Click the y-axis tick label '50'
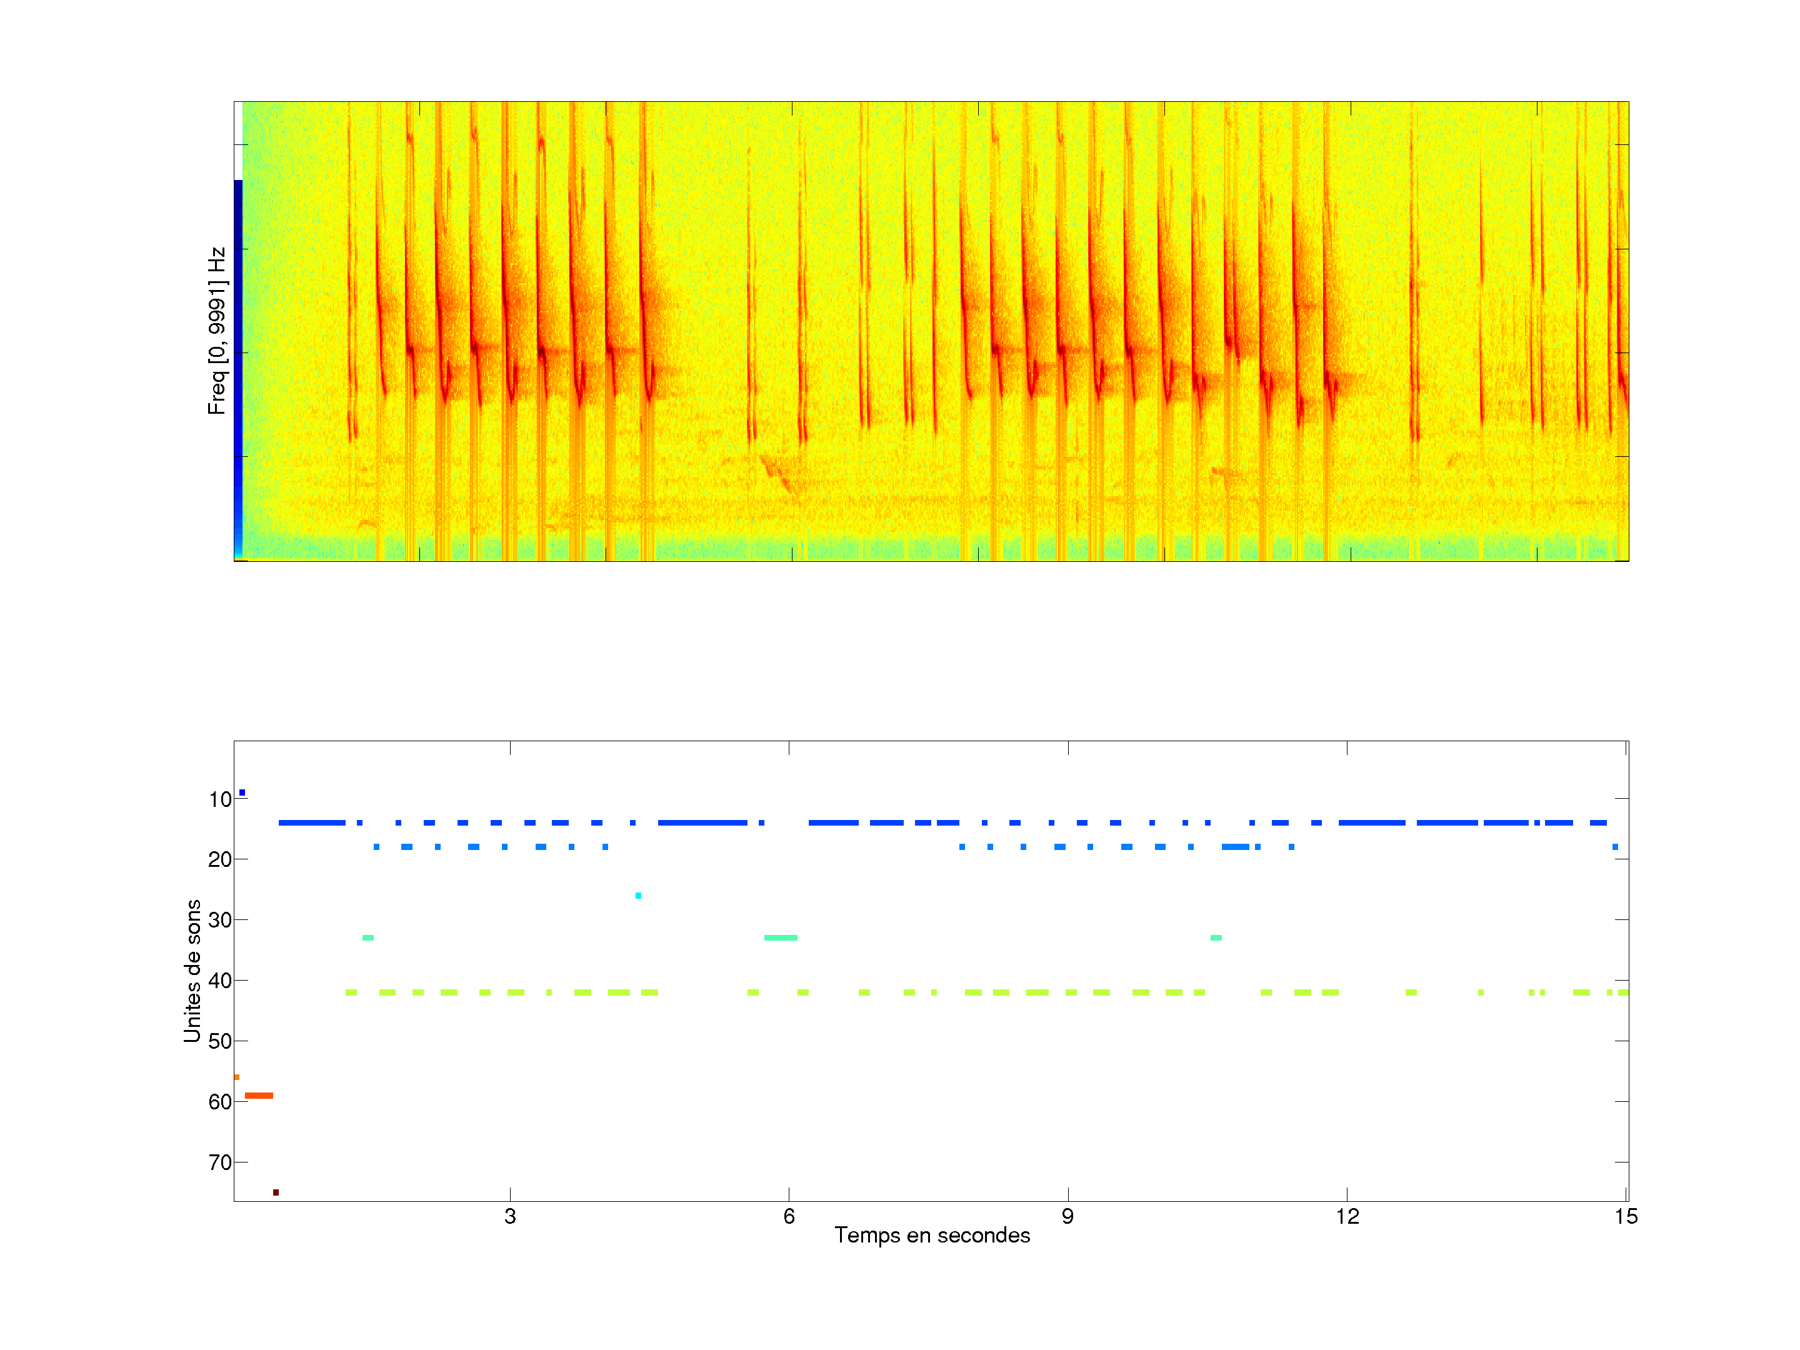Image resolution: width=1800 pixels, height=1350 pixels. pyautogui.click(x=220, y=1042)
